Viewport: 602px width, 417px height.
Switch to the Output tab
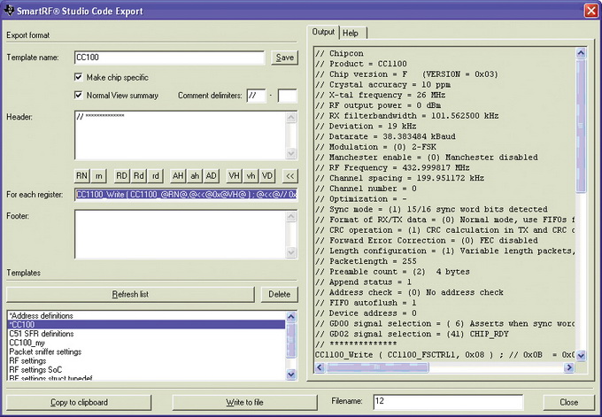point(323,32)
